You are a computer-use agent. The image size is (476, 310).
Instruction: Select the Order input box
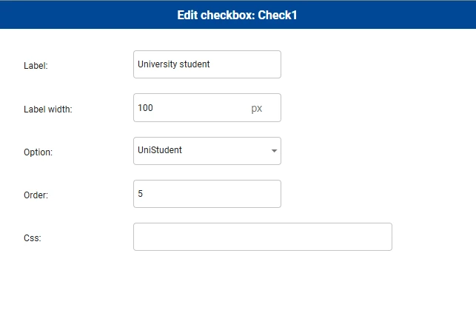[x=207, y=194]
